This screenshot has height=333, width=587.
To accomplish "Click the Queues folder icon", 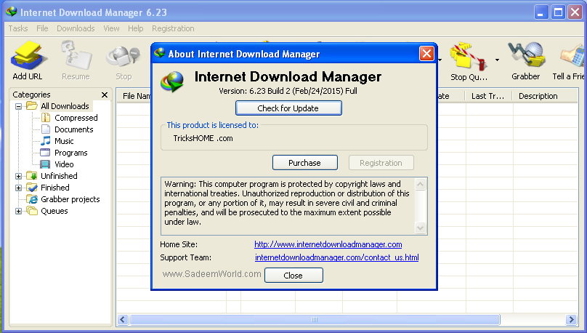I will (32, 211).
